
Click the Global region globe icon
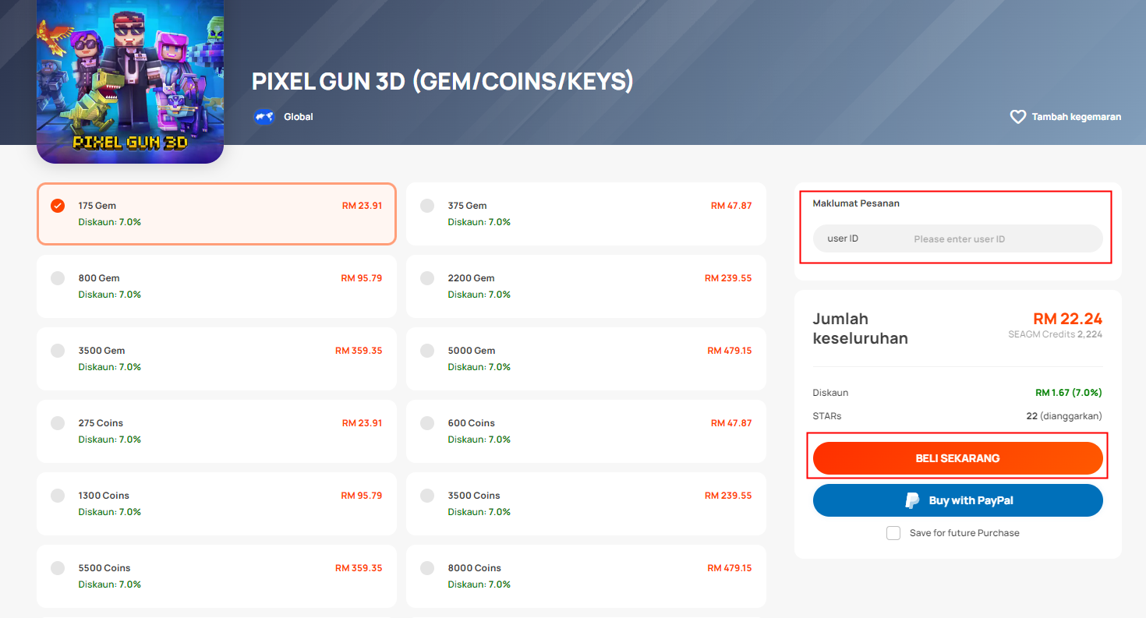click(x=264, y=117)
